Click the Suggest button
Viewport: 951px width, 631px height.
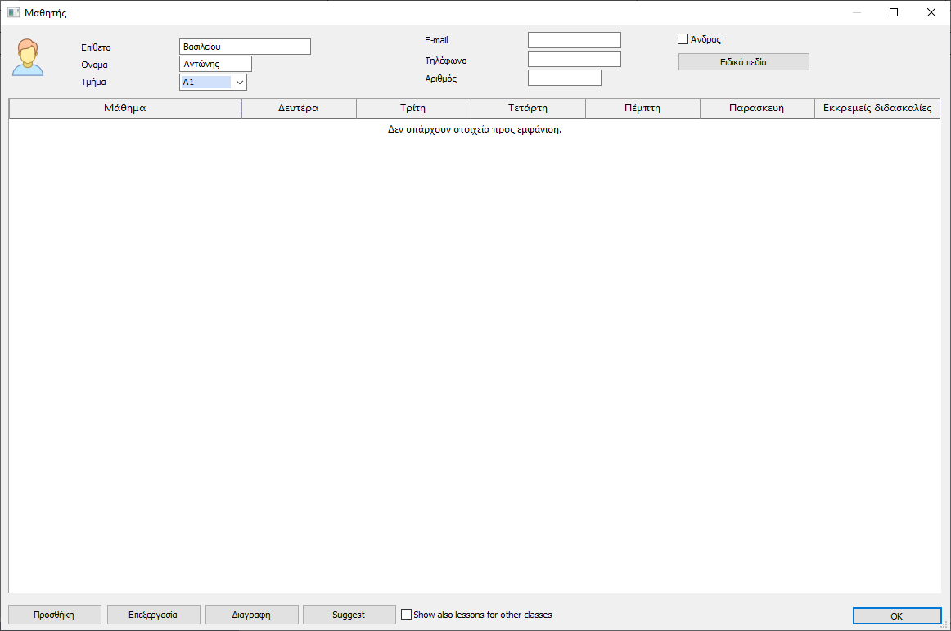(x=349, y=615)
